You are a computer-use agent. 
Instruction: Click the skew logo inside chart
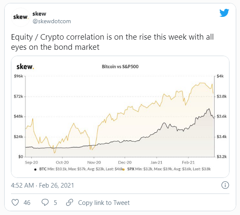[x=25, y=67]
